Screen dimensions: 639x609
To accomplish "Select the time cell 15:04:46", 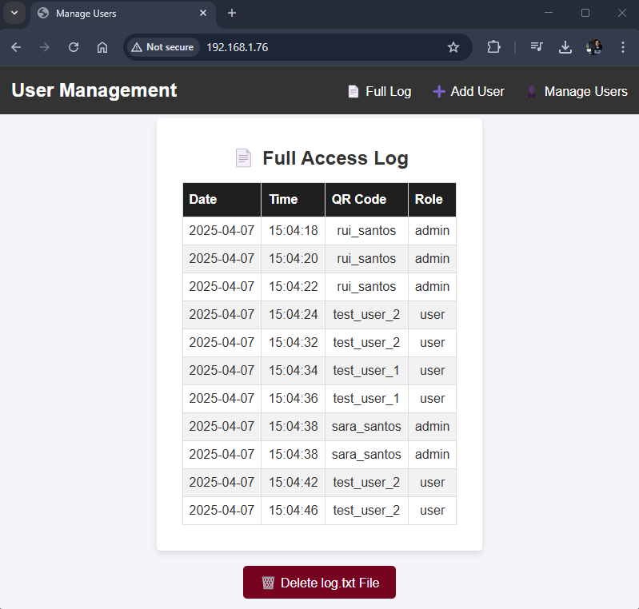I will 293,511.
